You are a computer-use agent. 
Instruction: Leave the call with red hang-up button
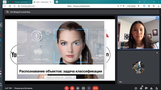tap(95, 88)
